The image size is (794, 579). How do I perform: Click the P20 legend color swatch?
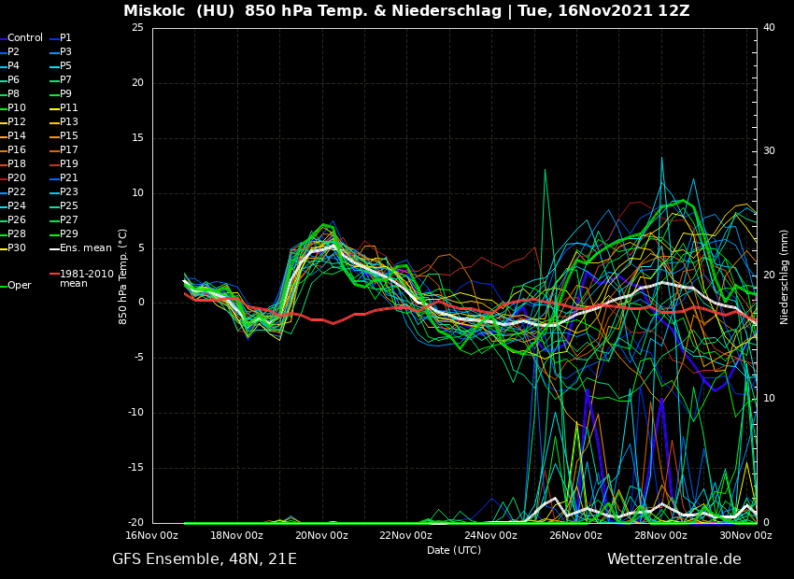[3, 178]
